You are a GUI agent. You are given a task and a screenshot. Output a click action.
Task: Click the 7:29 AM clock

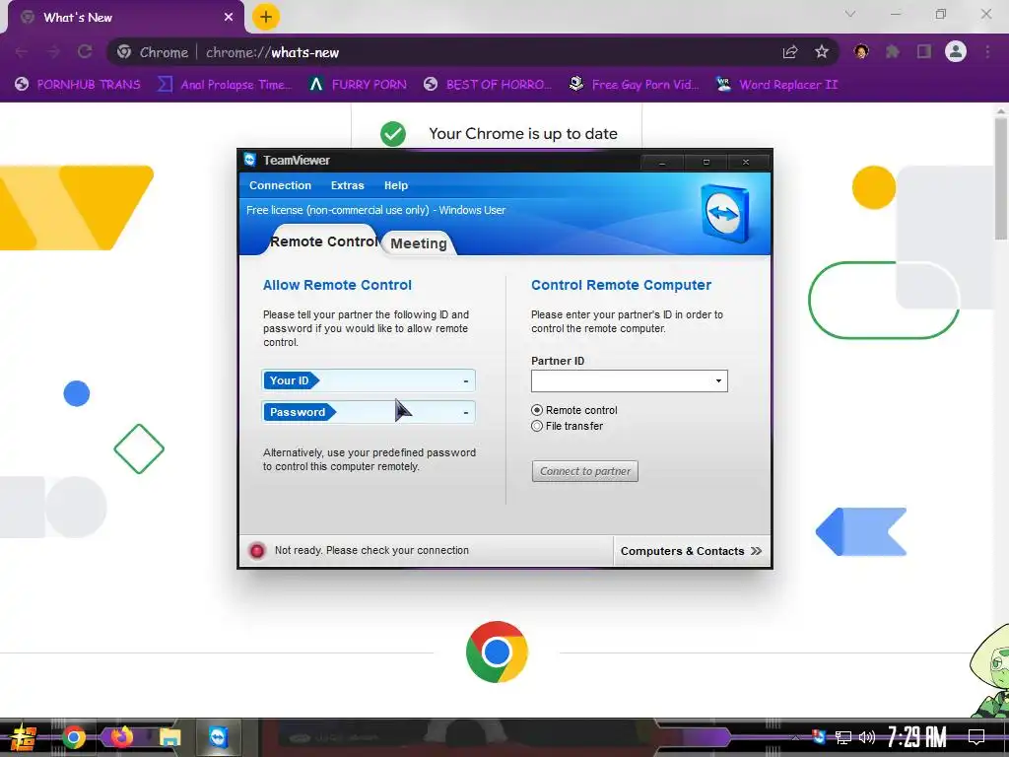[916, 736]
